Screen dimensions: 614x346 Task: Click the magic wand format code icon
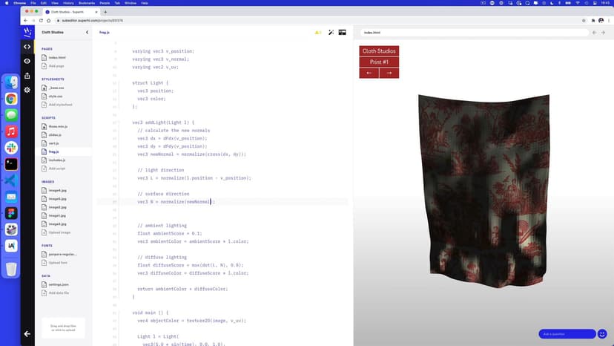tap(331, 33)
